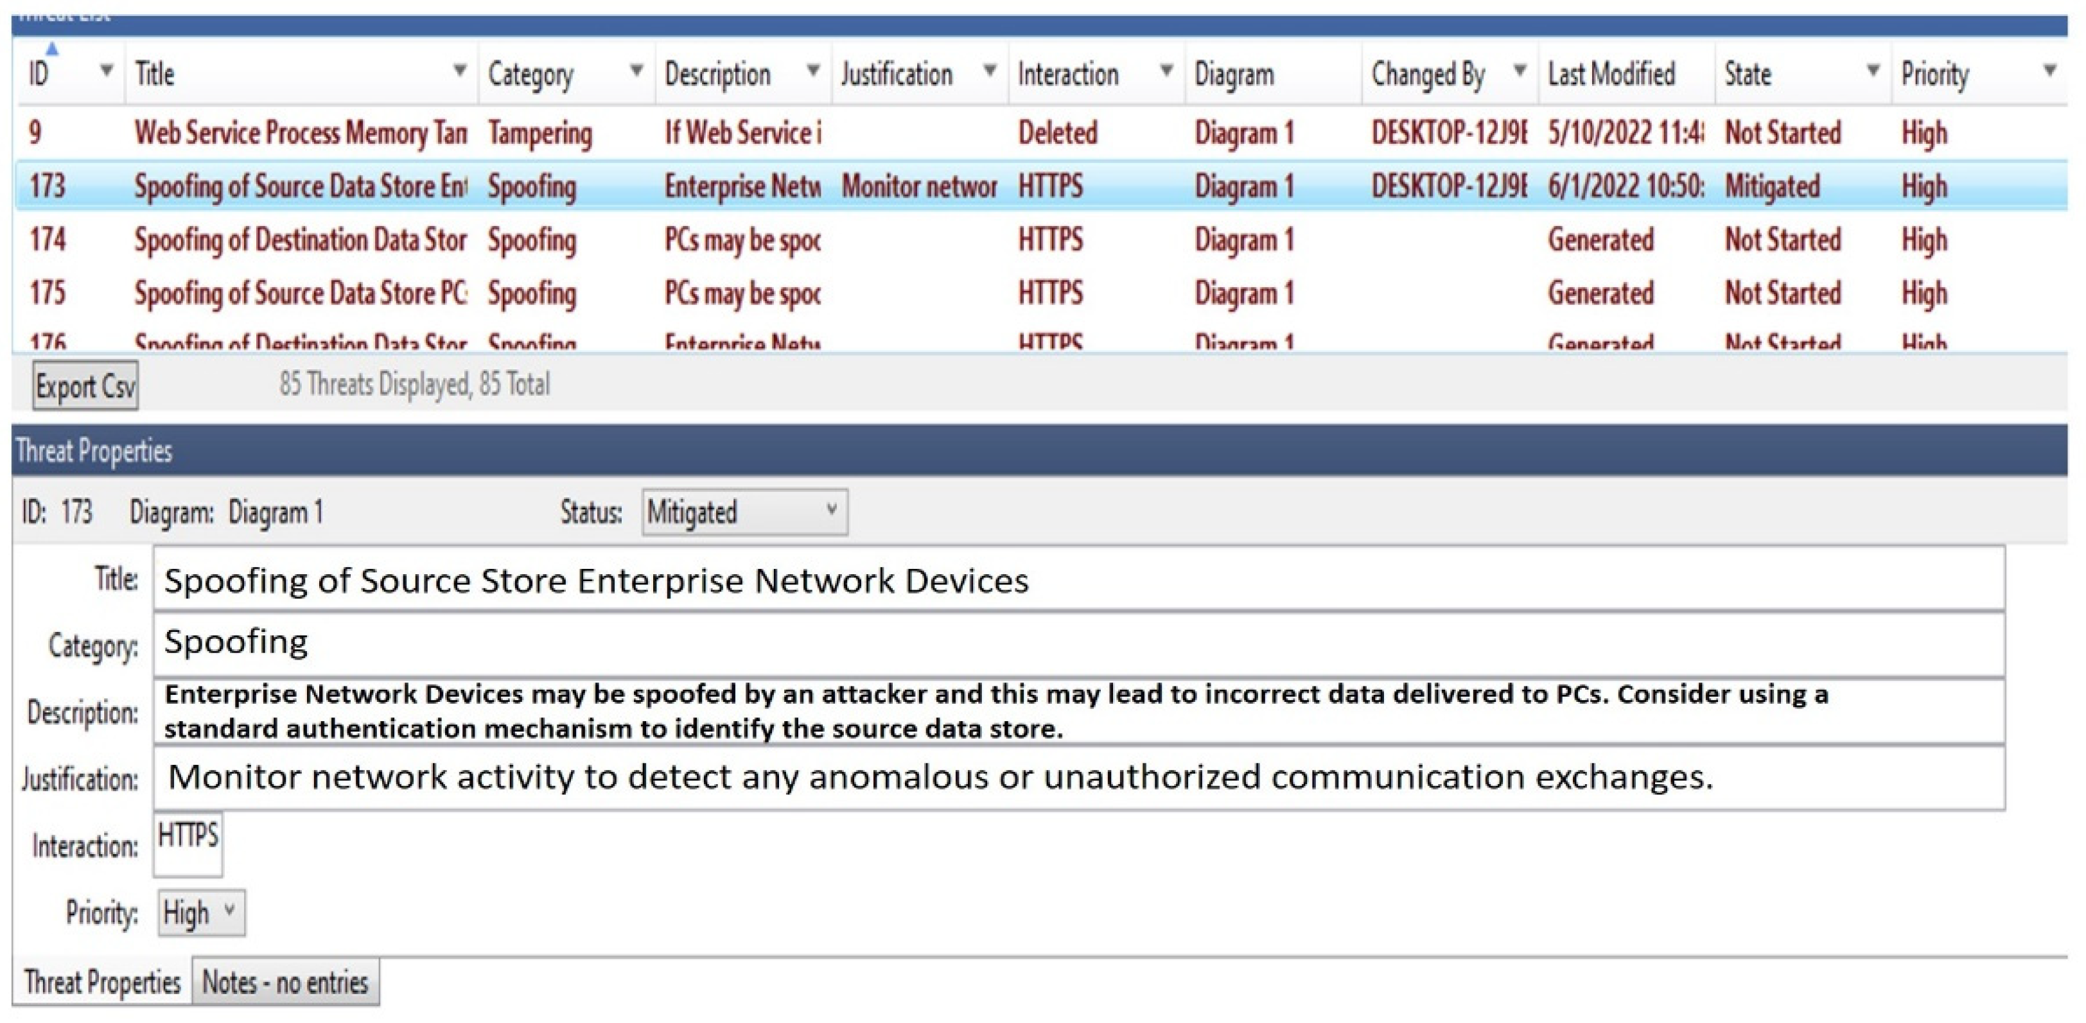Open the Changed By column filter arrow
Viewport: 2086px width, 1023px height.
click(1520, 71)
